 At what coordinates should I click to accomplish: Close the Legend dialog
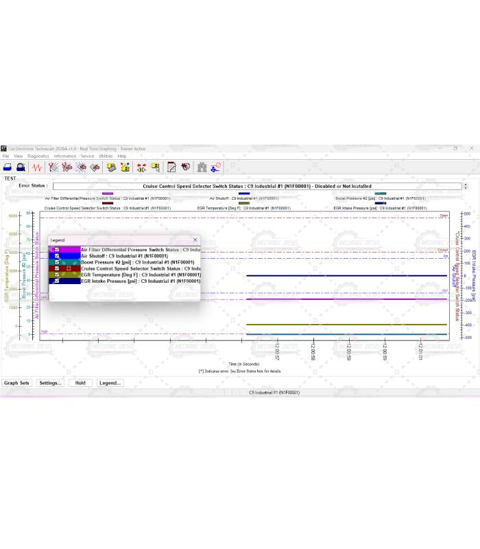click(x=195, y=240)
